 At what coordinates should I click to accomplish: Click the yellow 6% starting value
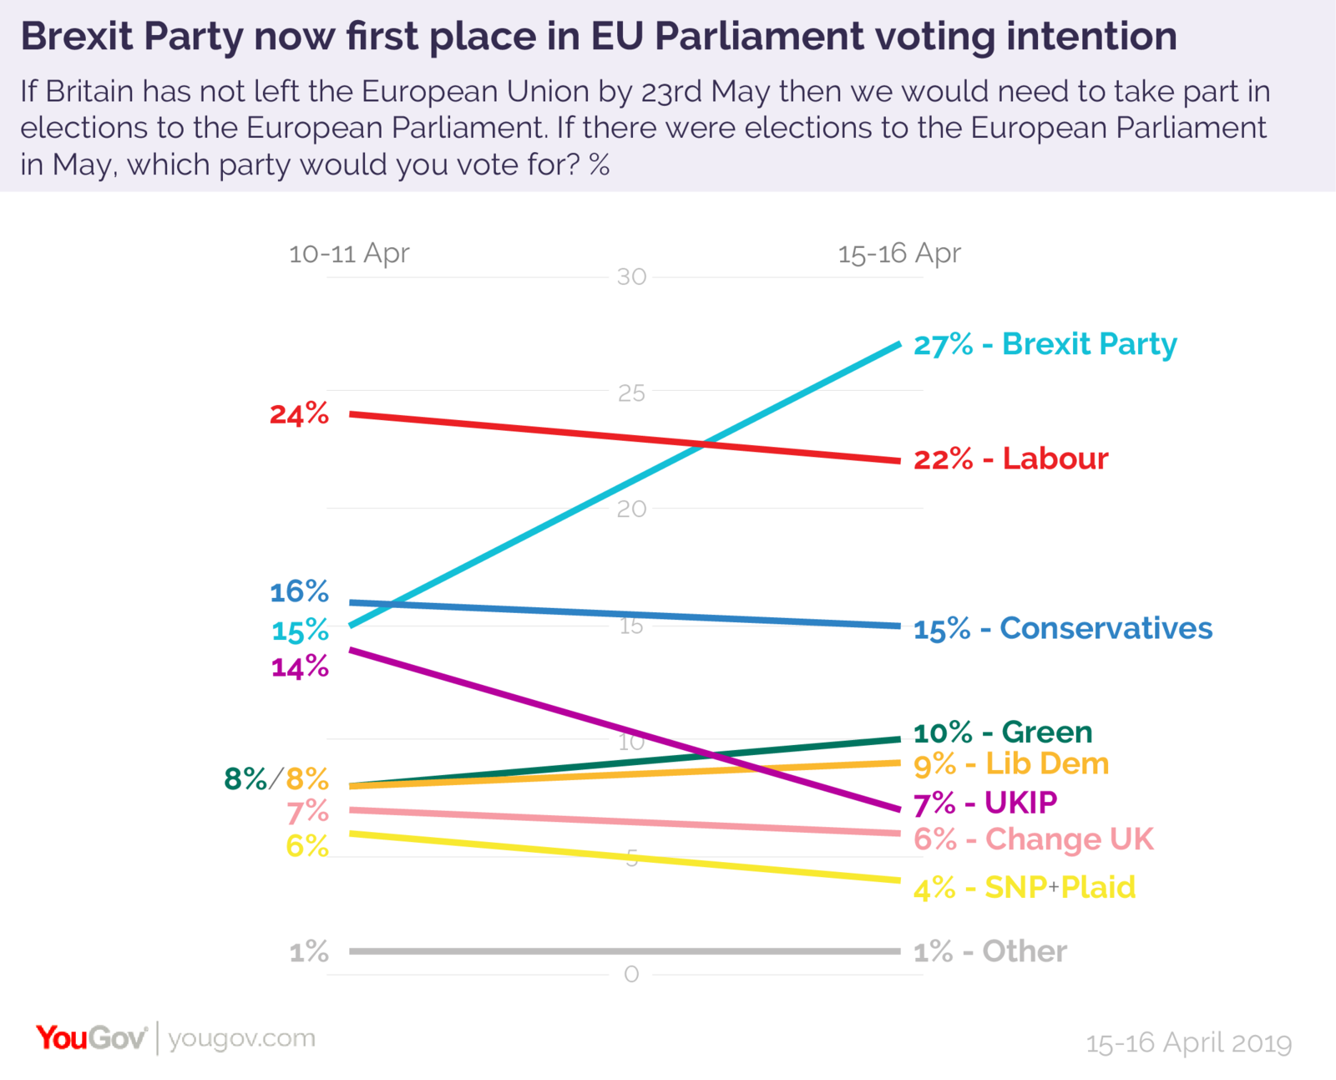(x=307, y=846)
